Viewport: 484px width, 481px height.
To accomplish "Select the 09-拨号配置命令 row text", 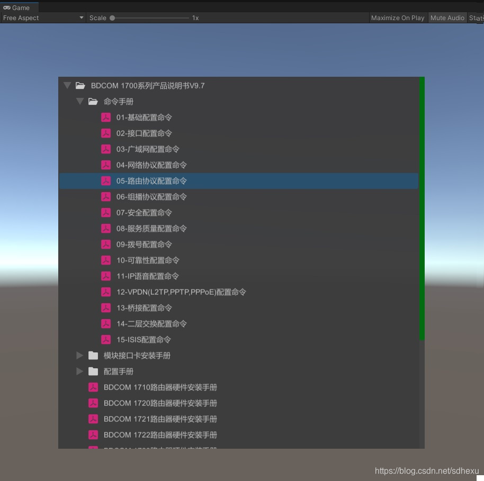I will (x=144, y=244).
